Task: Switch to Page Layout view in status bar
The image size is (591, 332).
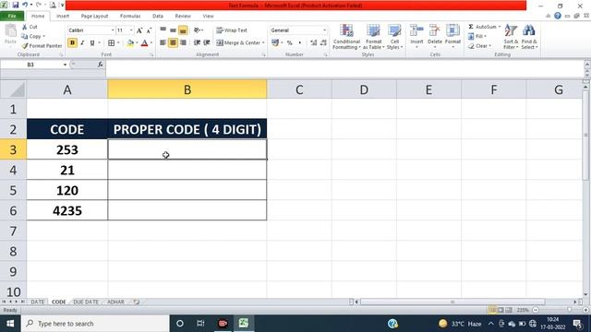Action: (501, 310)
